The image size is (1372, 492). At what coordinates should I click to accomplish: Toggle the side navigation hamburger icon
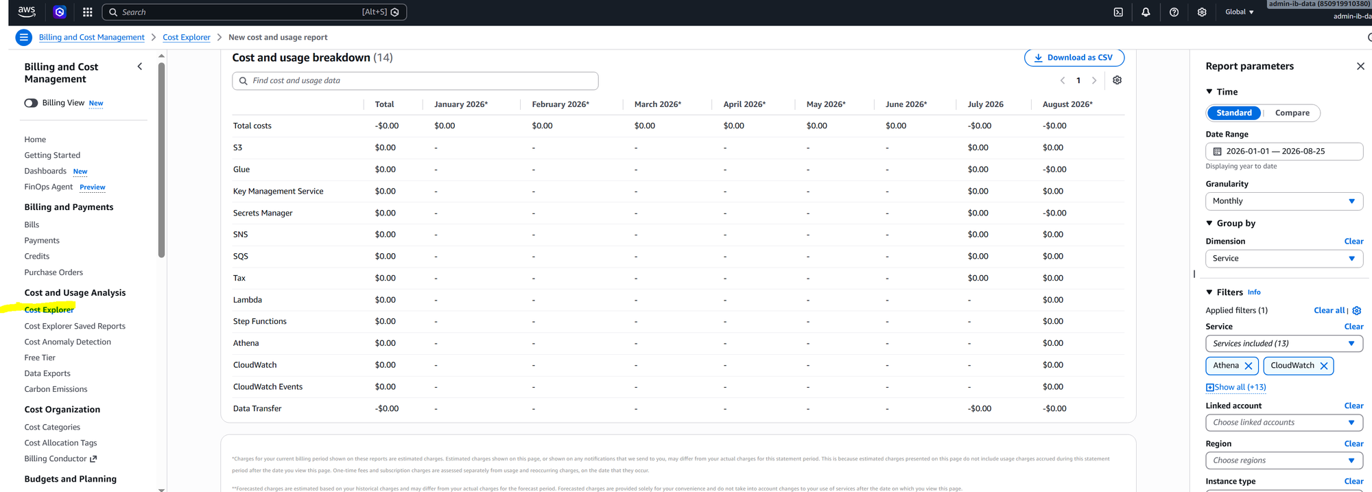tap(24, 37)
